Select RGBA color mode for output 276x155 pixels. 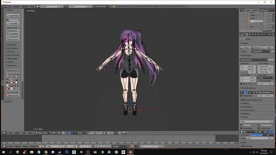[271, 132]
